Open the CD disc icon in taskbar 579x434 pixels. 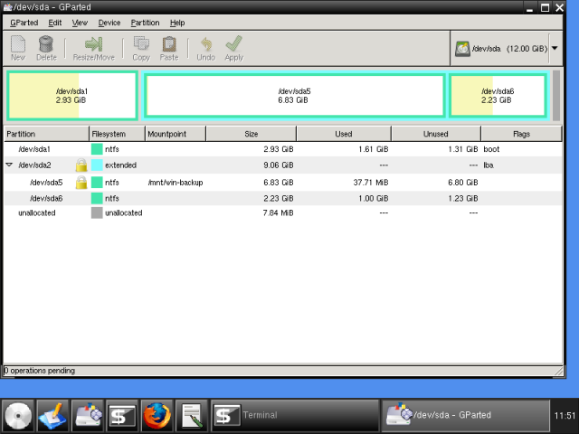18,416
